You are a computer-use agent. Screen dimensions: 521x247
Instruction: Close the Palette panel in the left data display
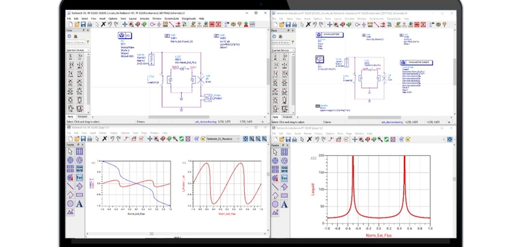point(83,145)
